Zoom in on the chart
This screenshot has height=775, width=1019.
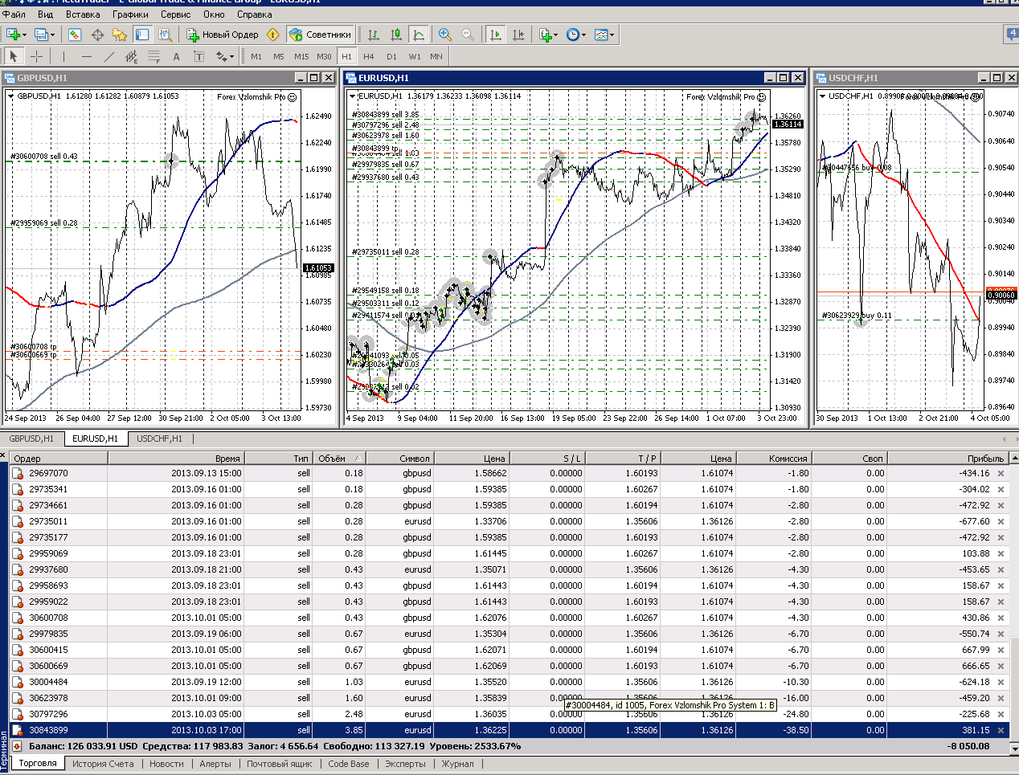tap(445, 35)
